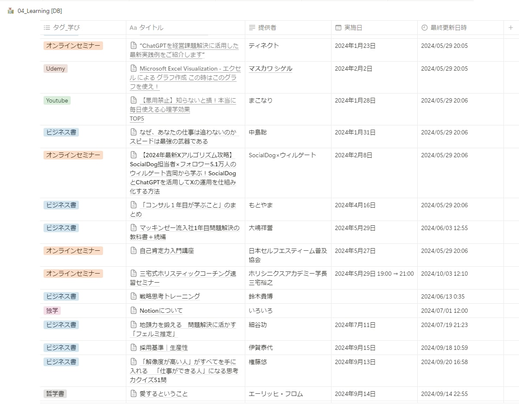This screenshot has width=519, height=411.
Task: Click empty 実施日 cell in 戦略思考トレーニング row
Action: point(374,296)
